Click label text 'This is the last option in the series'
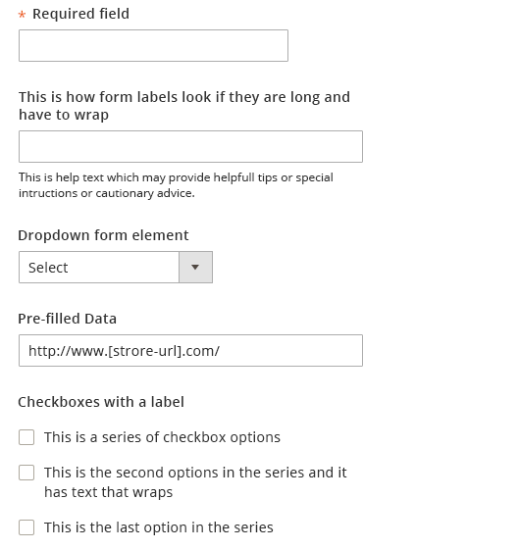 pos(159,527)
